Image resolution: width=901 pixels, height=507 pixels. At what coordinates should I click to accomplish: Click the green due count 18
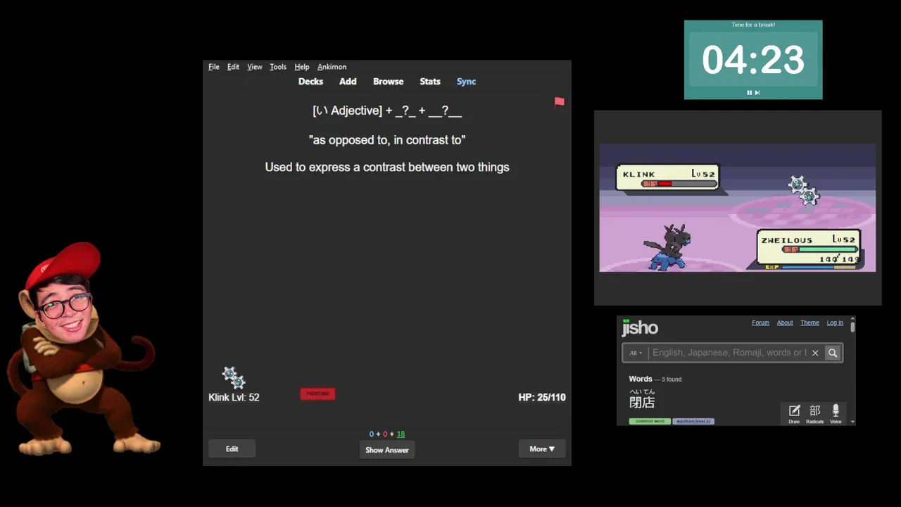(401, 434)
